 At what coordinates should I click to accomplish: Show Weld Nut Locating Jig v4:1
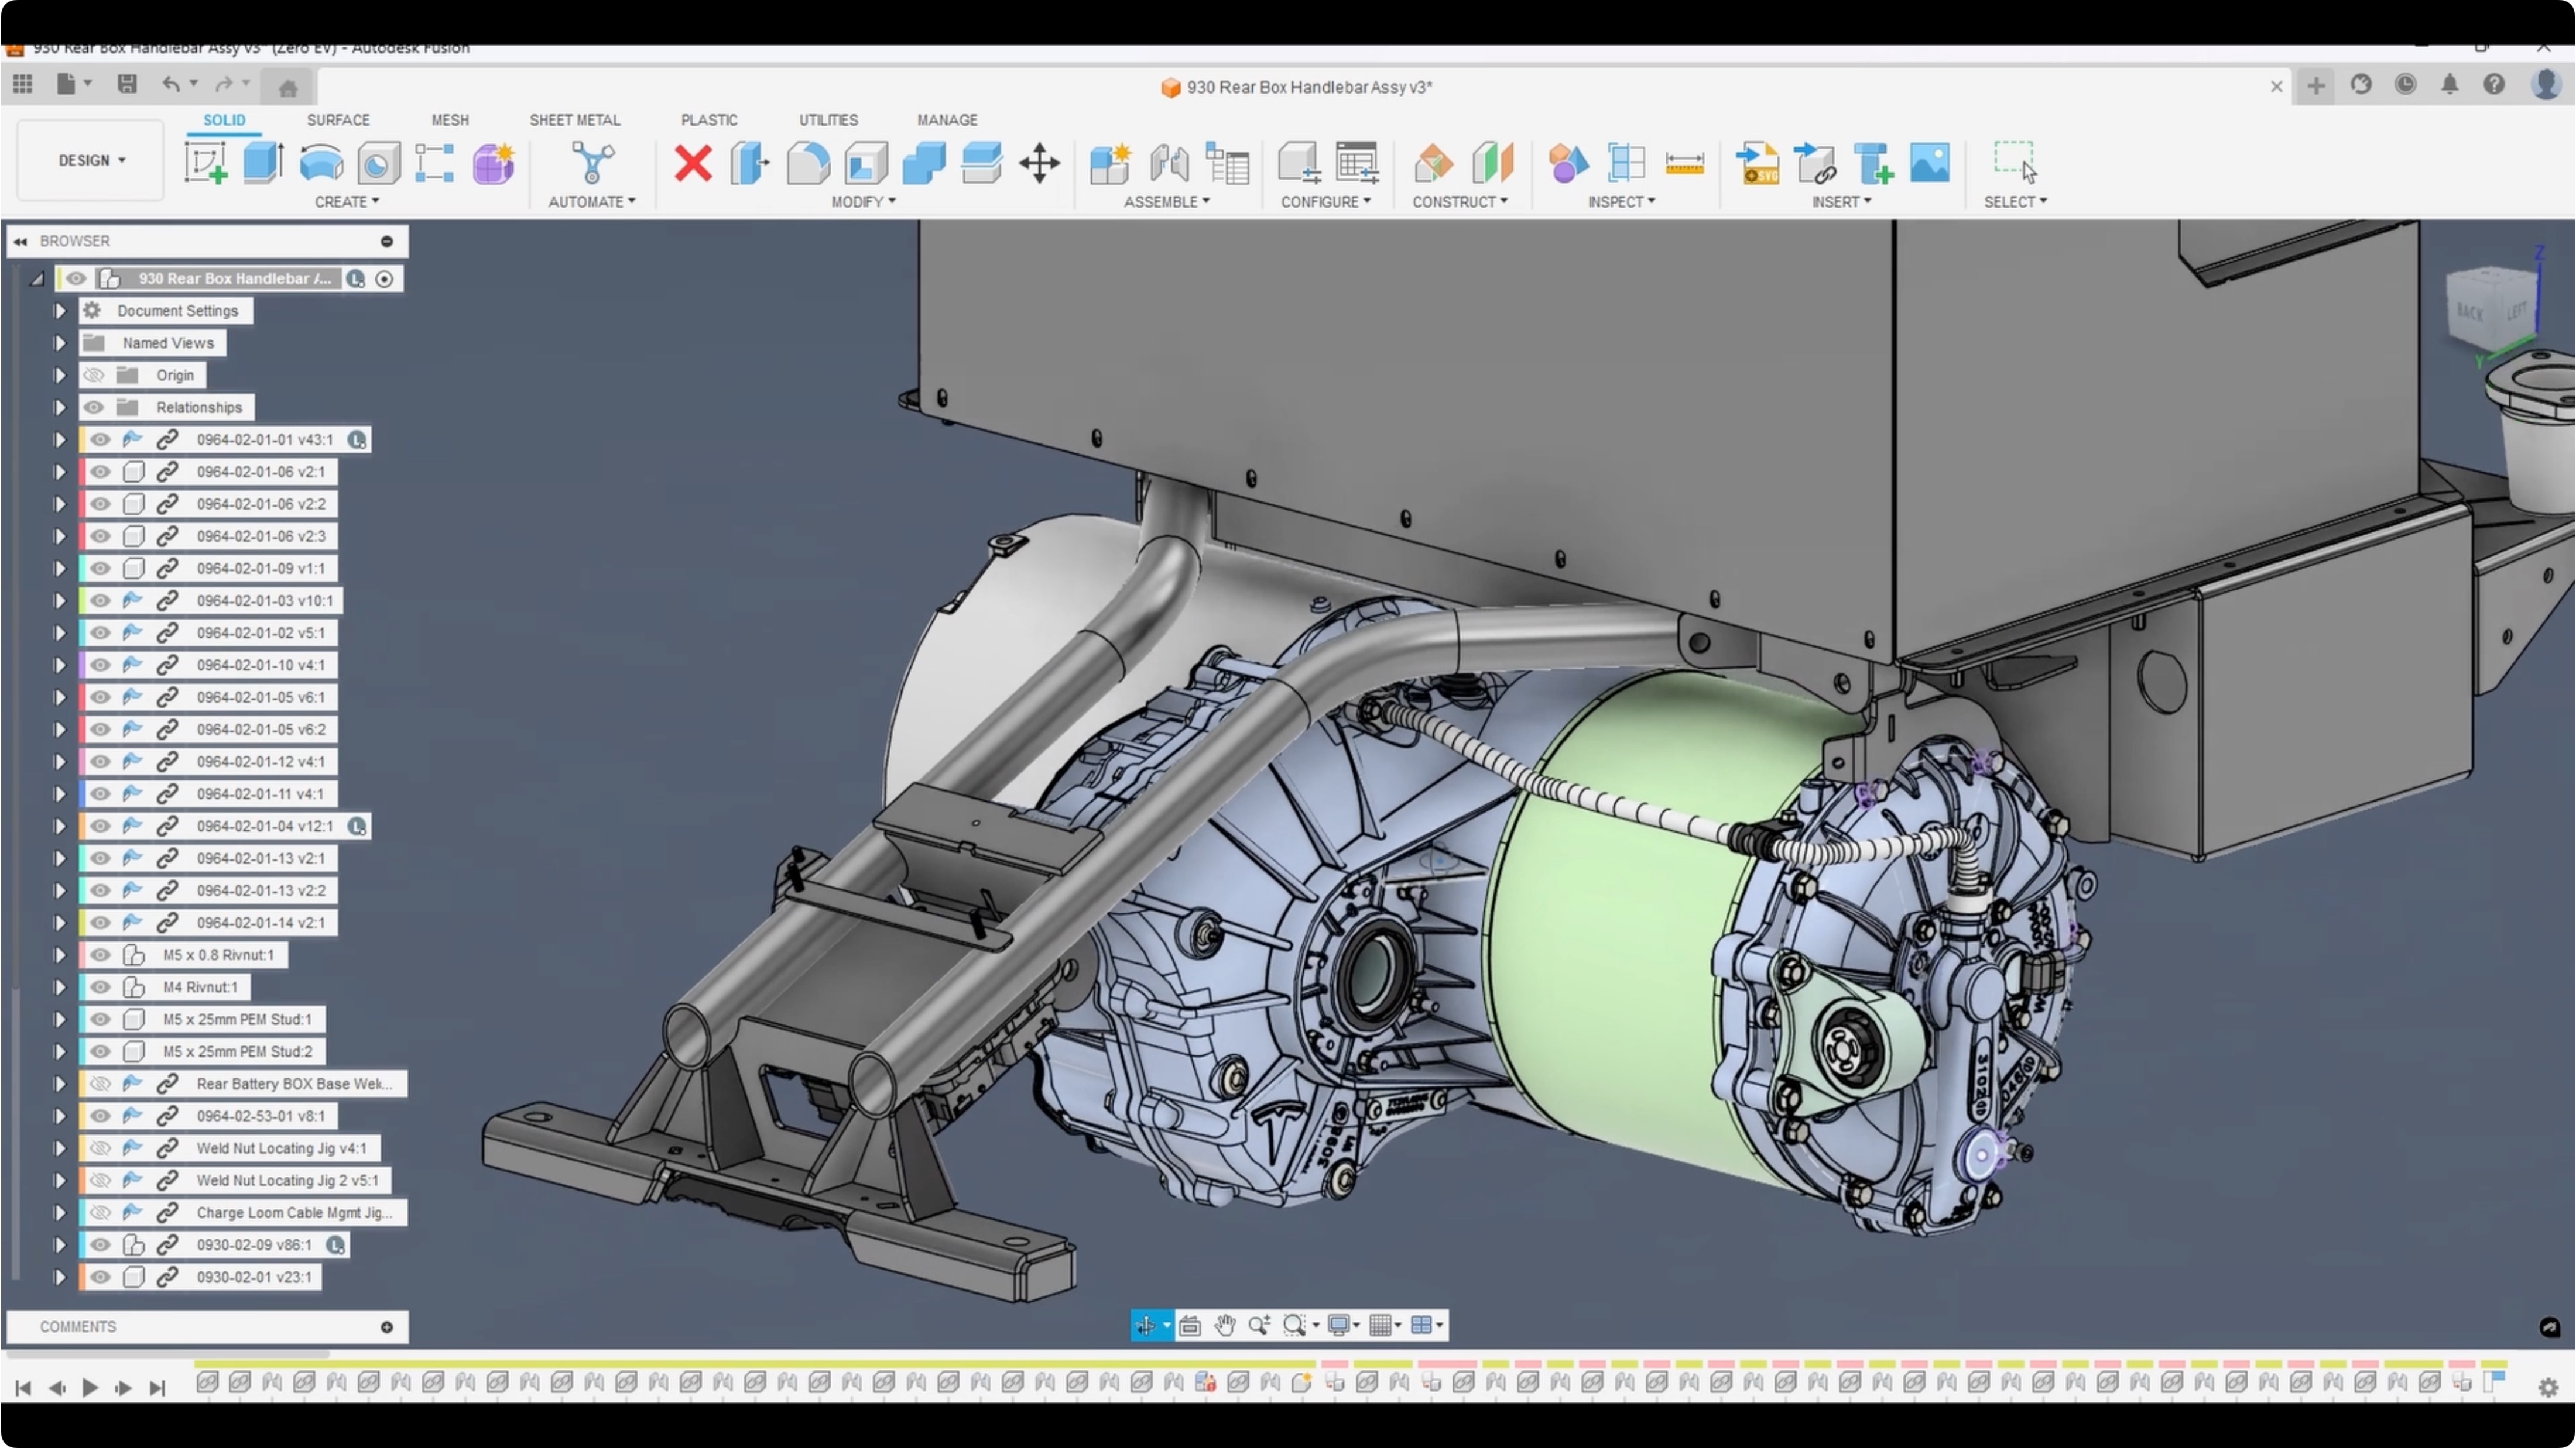tap(100, 1148)
